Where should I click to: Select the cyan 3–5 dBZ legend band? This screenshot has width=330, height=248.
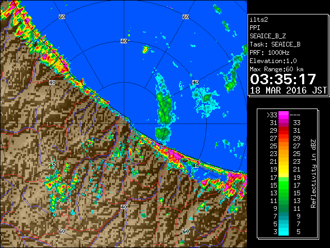(x=283, y=231)
